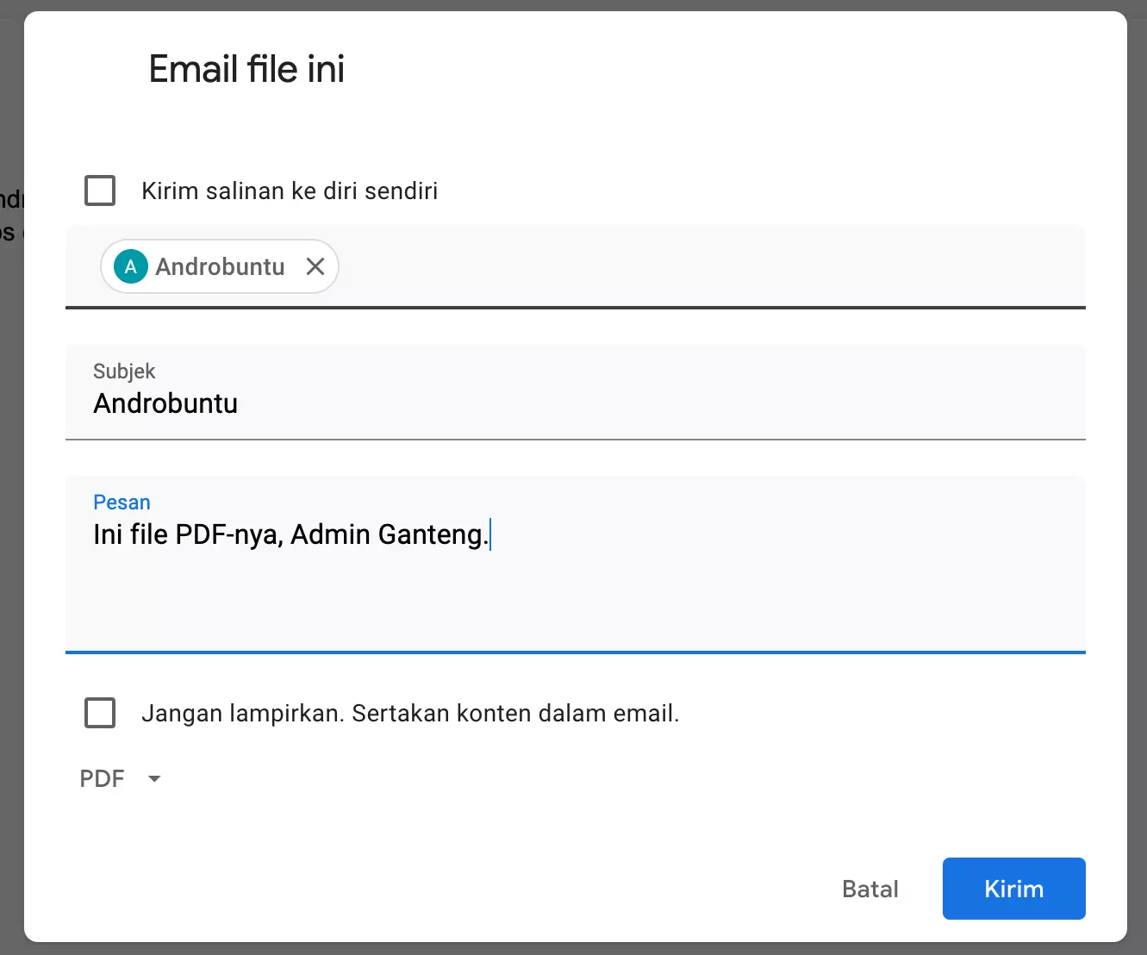Toggle the send-copy-to-self checkbox off
The height and width of the screenshot is (955, 1147).
[99, 190]
